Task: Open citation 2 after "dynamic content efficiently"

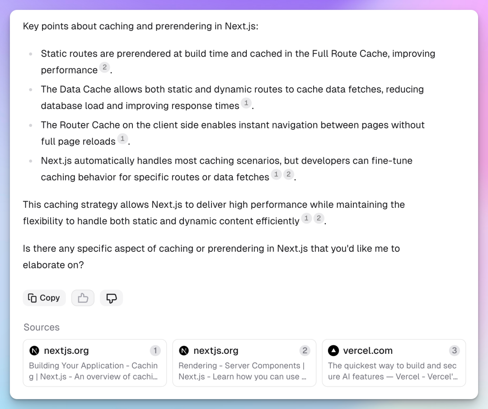Action: pos(319,219)
